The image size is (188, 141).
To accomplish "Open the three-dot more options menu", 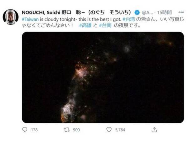I will point(181,12).
